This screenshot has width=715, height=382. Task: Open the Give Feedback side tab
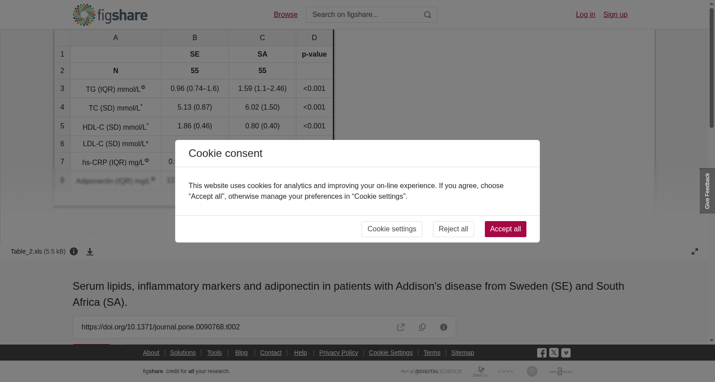click(x=707, y=191)
